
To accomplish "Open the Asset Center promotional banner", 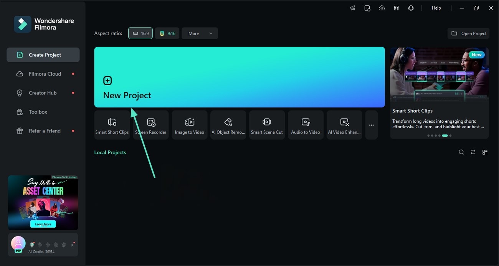I will (43, 203).
